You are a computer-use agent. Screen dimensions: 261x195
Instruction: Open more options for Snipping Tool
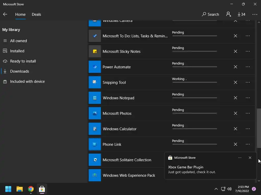pyautogui.click(x=248, y=82)
